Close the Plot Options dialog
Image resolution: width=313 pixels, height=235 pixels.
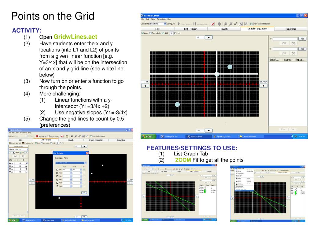click(87, 153)
